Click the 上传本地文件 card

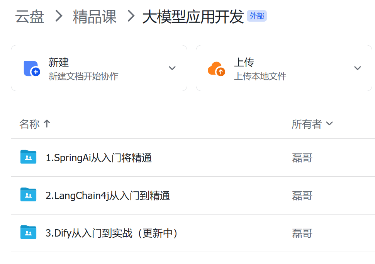284,68
